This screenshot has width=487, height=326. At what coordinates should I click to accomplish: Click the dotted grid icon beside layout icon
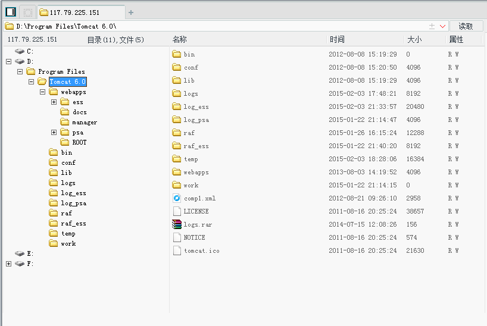pyautogui.click(x=28, y=12)
